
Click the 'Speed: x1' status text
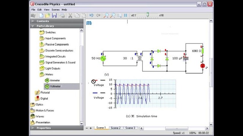click(179, 133)
